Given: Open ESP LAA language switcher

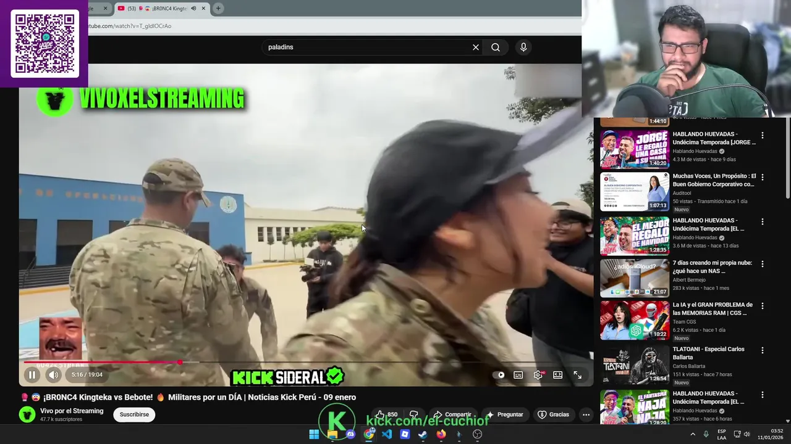Looking at the screenshot, I should (x=722, y=434).
